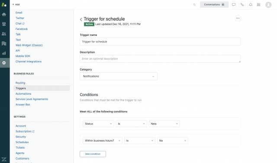Expand the Category Notifications dropdown

point(118,76)
